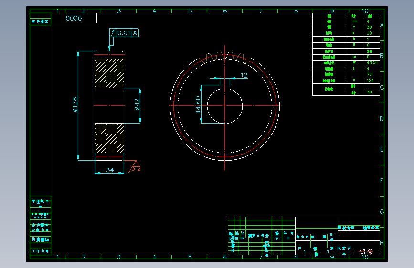The image size is (414, 268).
Task: Select the runout symbol in tolerance frame
Action: (x=113, y=33)
